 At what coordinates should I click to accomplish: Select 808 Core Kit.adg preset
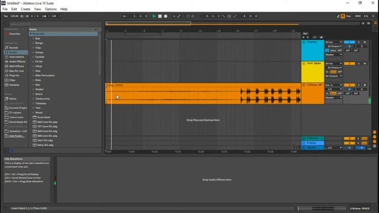[47, 131]
